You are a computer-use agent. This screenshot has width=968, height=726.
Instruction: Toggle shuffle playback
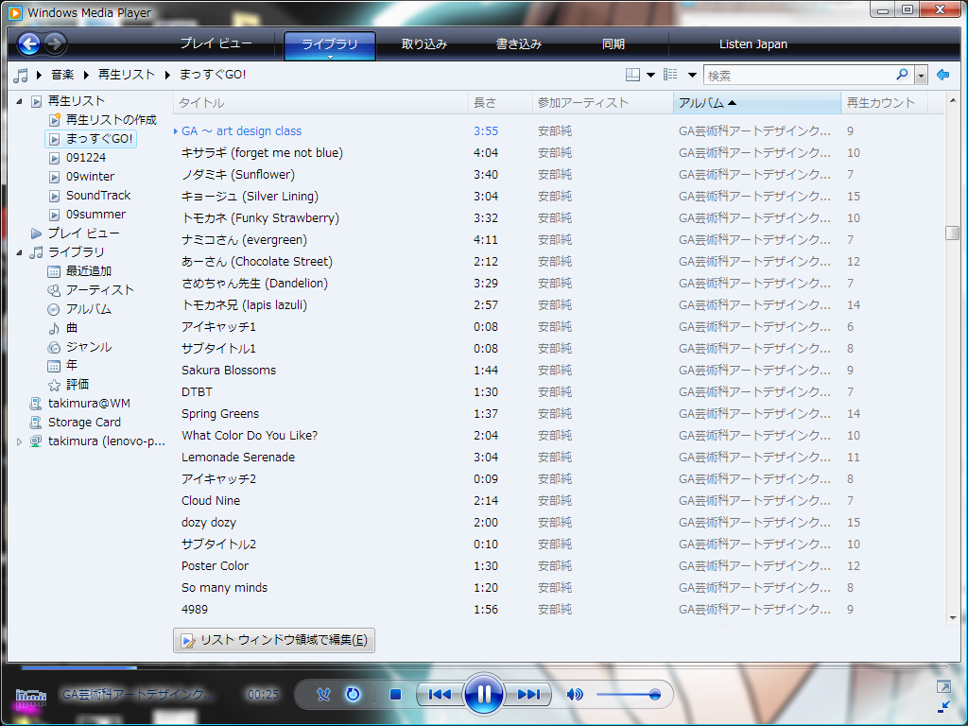tap(323, 694)
